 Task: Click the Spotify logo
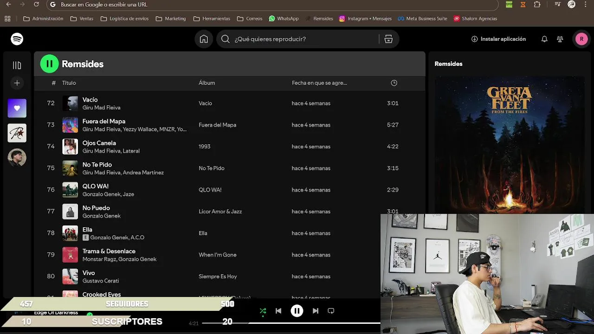pyautogui.click(x=17, y=39)
